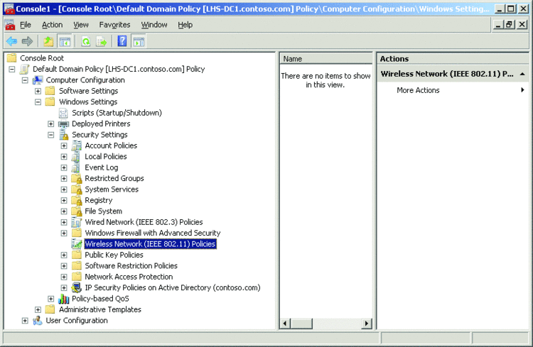The image size is (533, 347).
Task: Collapse the Default Domain Policy node
Action: tap(12, 70)
